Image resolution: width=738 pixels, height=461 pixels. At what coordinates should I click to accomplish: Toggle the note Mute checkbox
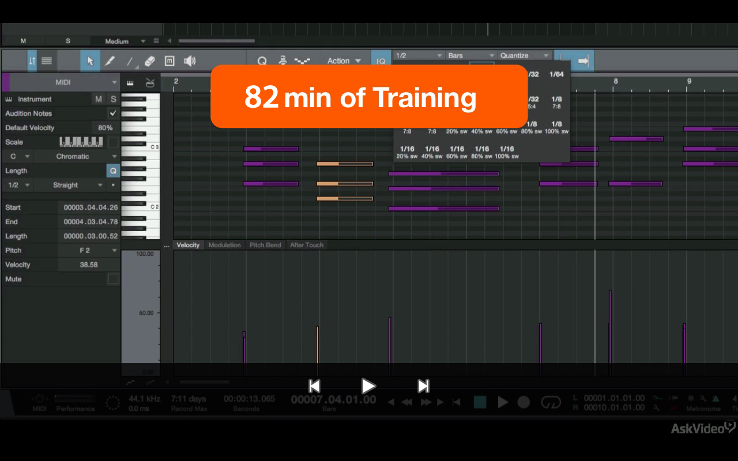coord(113,279)
